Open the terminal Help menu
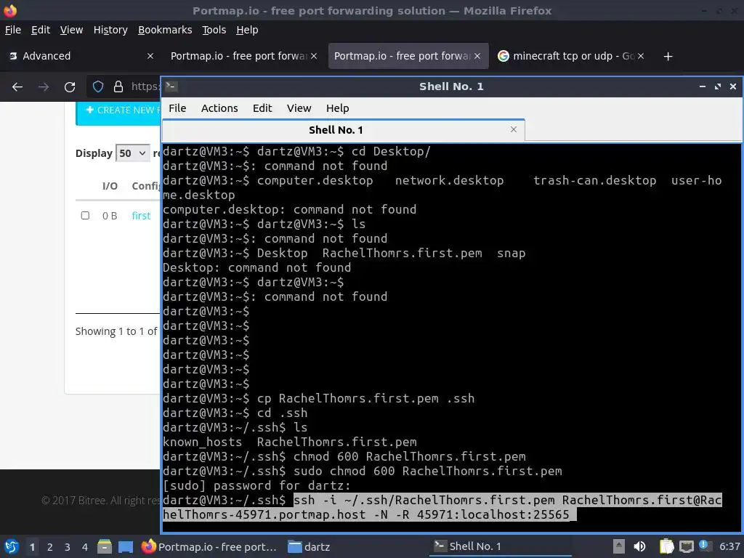Viewport: 744px width, 558px height. (x=337, y=108)
